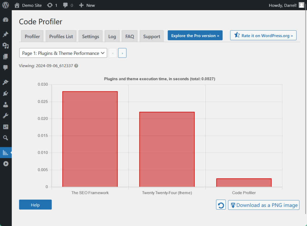Open the Settings tab
This screenshot has height=226, width=307.
(x=91, y=36)
